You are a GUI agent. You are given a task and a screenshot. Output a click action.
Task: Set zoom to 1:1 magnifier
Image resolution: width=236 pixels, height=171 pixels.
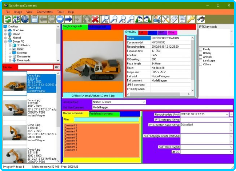click(131, 19)
